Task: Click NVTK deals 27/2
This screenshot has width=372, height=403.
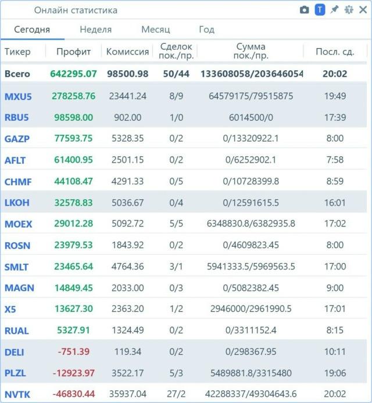Action: pyautogui.click(x=176, y=394)
